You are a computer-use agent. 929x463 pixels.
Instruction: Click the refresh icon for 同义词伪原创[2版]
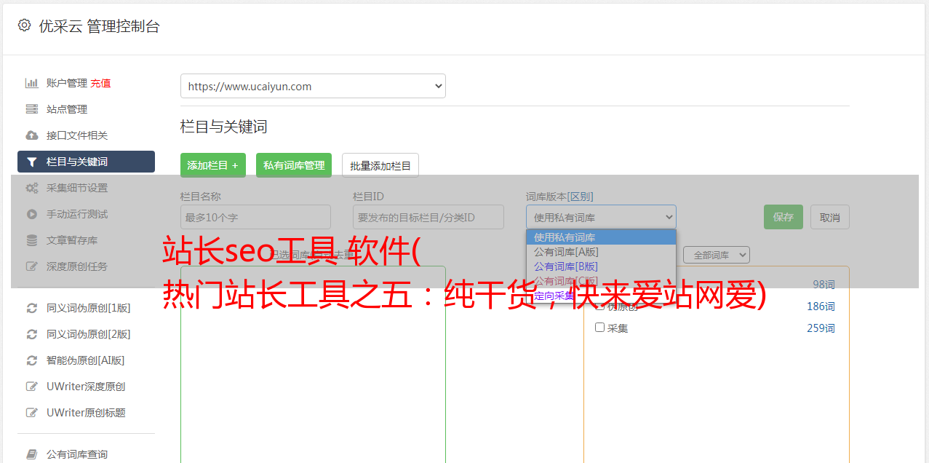[x=31, y=334]
